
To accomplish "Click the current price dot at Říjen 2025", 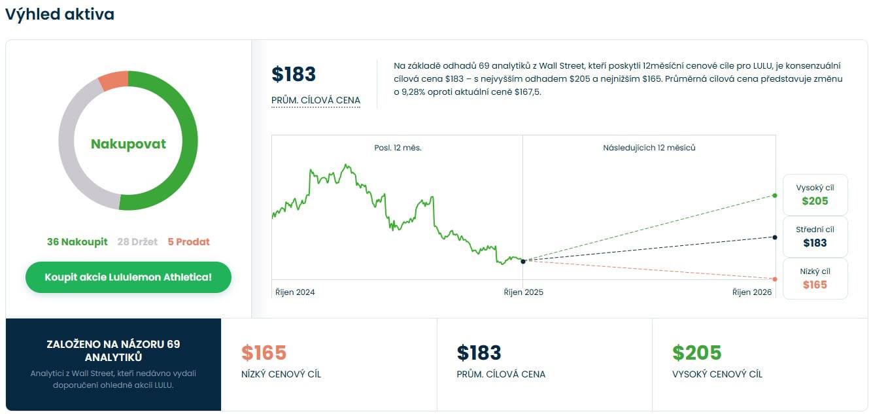I will [522, 261].
